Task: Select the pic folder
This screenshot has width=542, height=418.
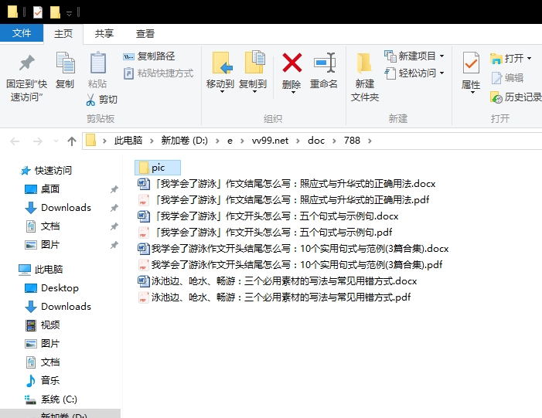Action: click(x=158, y=168)
